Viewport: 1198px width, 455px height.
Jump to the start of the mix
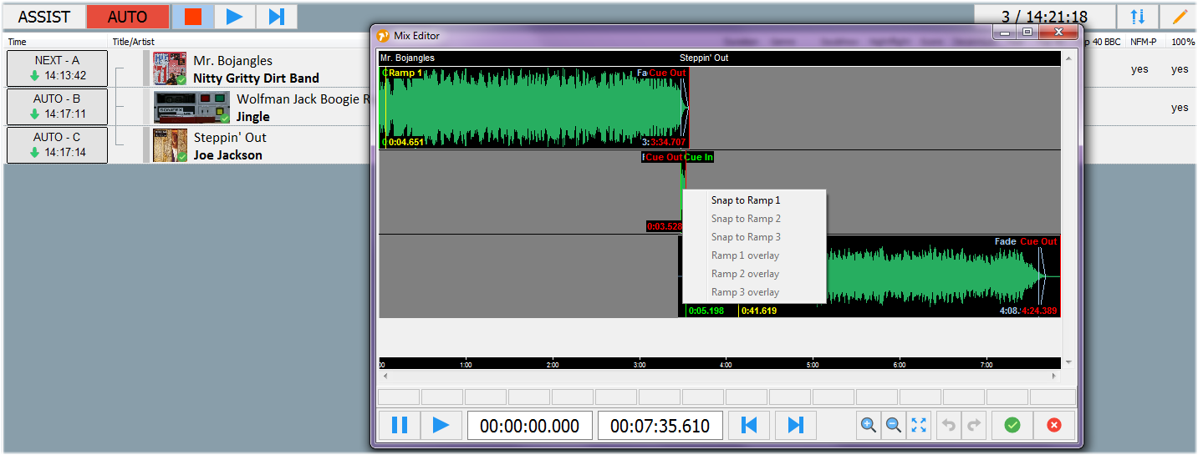749,426
